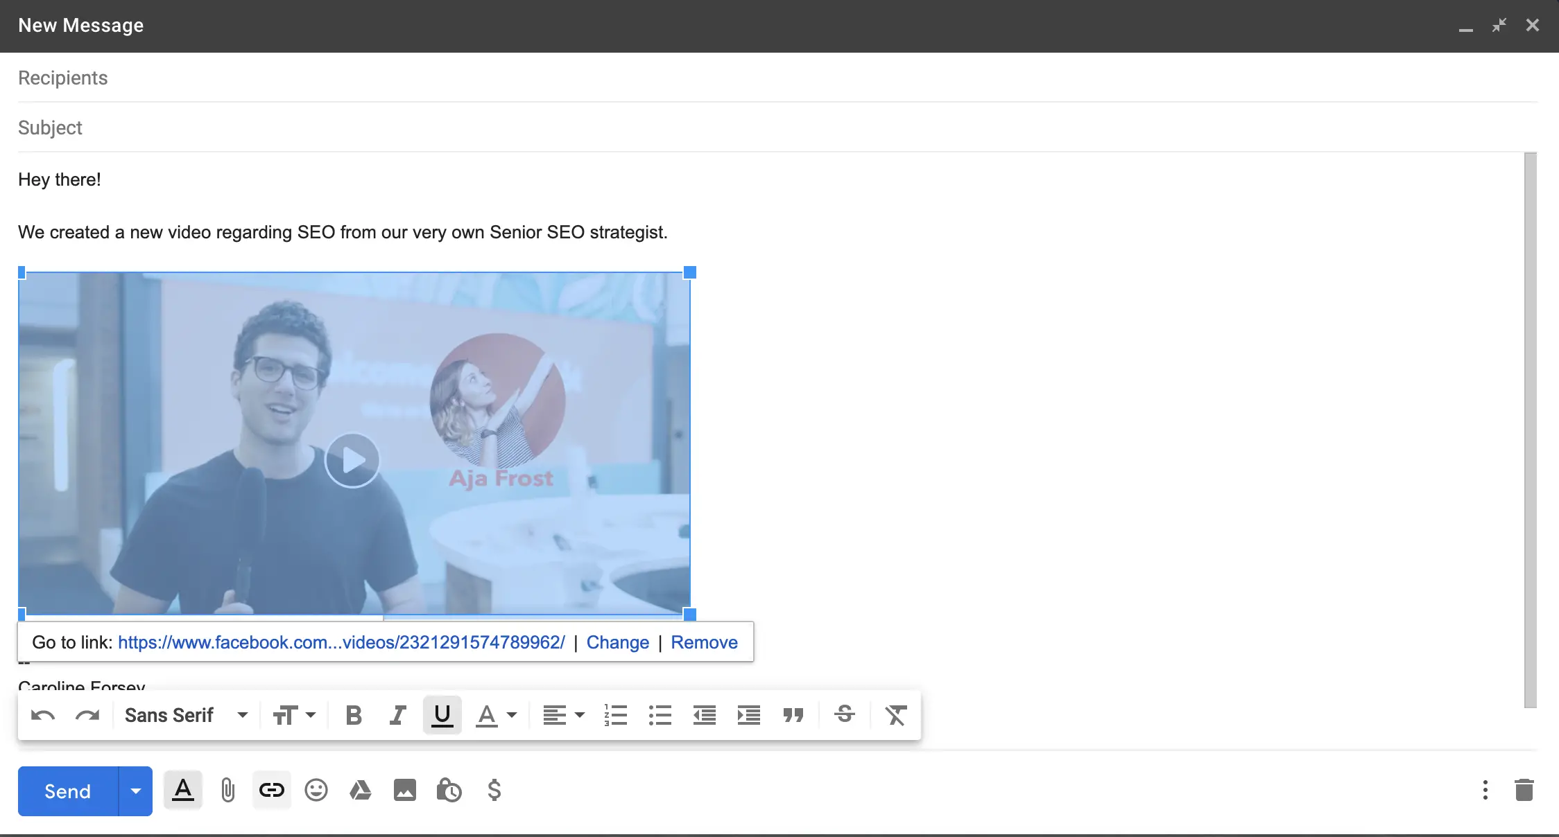Click the Italic formatting icon
This screenshot has height=837, width=1559.
pos(397,714)
